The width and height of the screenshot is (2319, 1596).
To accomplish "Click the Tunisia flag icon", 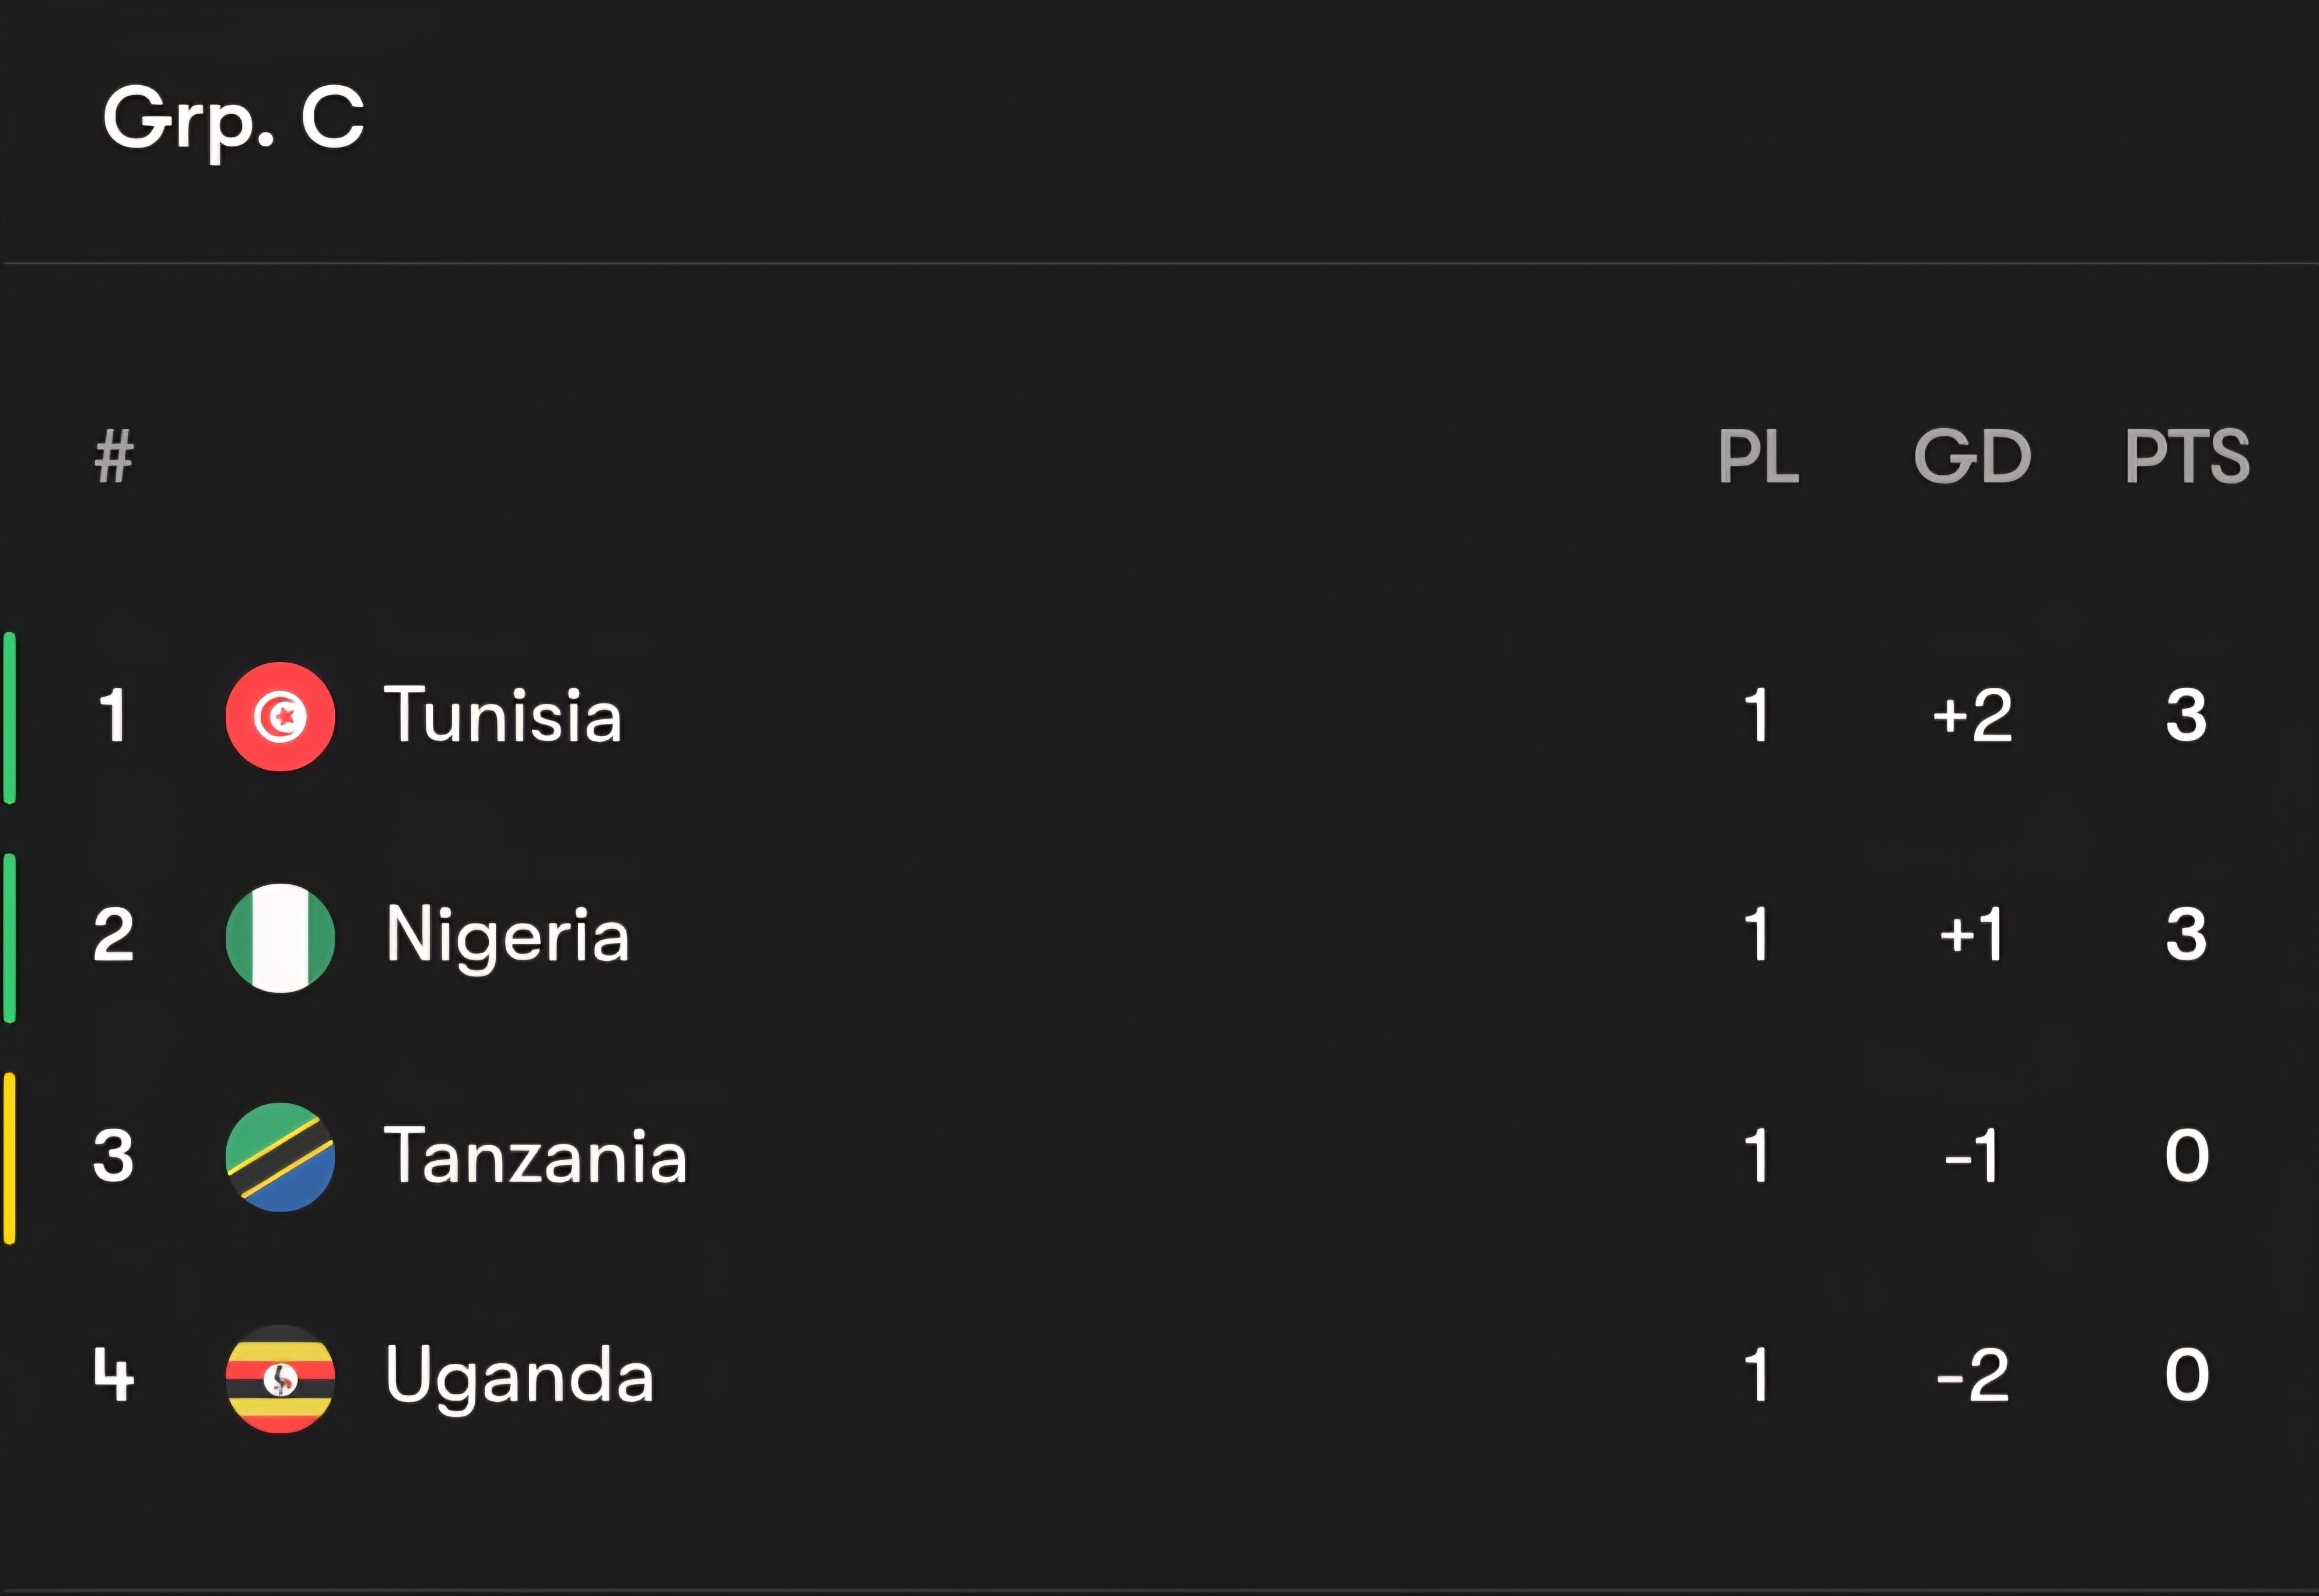I will point(280,716).
